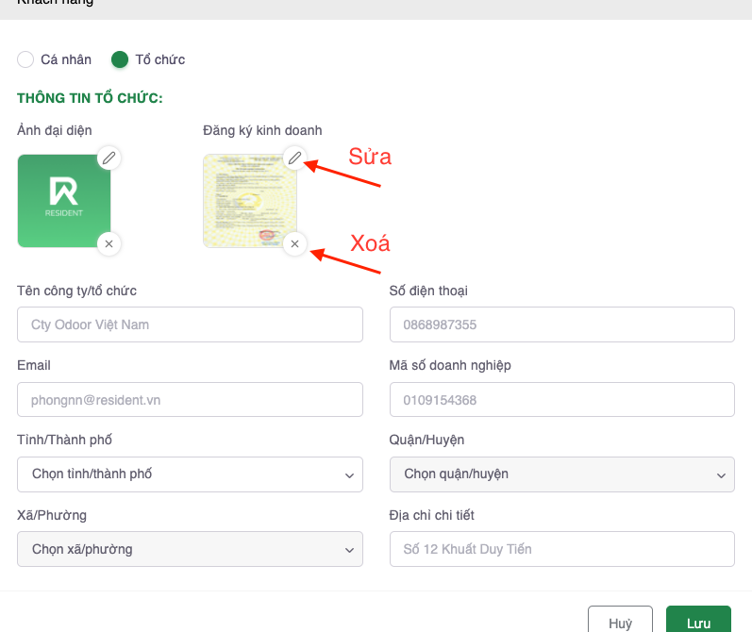Click the Địa chỉ chi tiết field

[561, 548]
